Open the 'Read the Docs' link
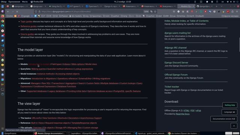This screenshot has height=135, width=240. [x=183, y=114]
